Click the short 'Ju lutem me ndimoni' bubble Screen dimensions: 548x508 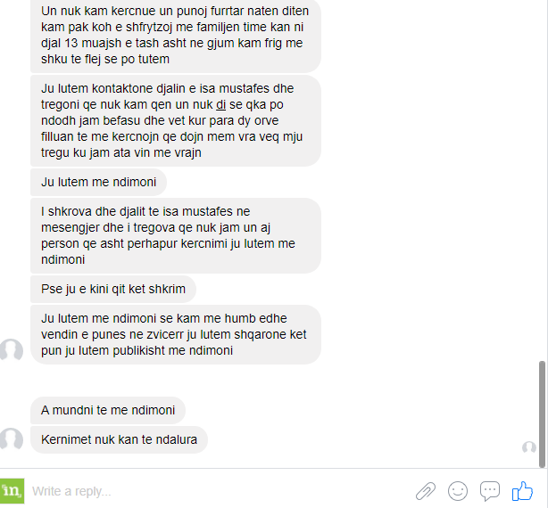[98, 182]
